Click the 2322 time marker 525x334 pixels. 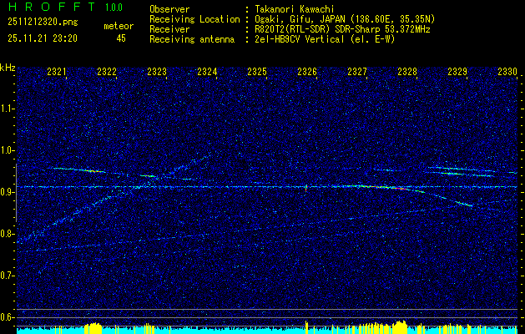pos(107,72)
